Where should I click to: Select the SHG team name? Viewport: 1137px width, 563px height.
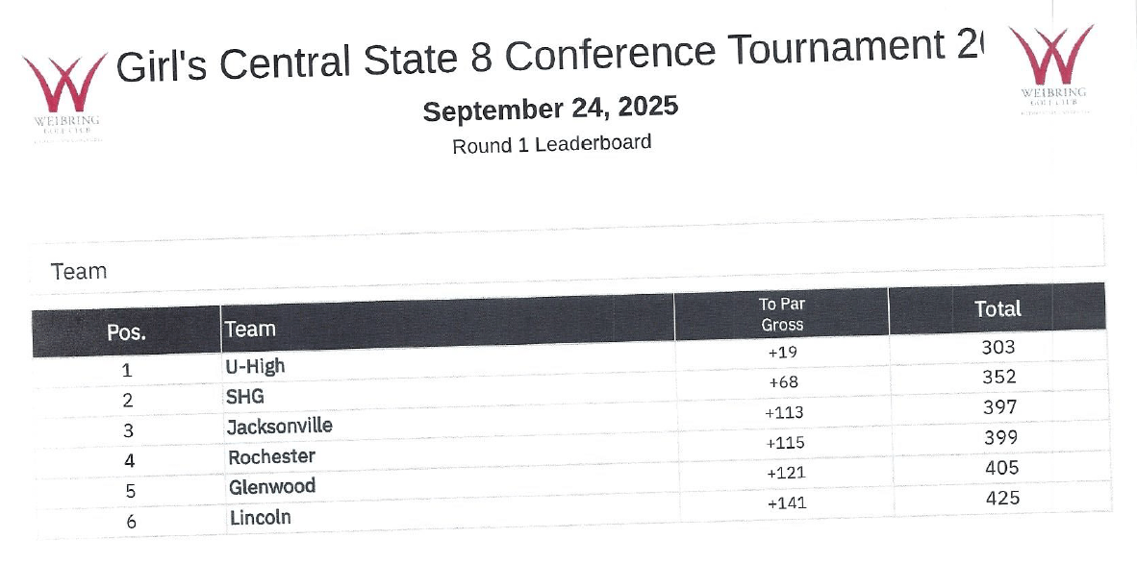click(245, 397)
